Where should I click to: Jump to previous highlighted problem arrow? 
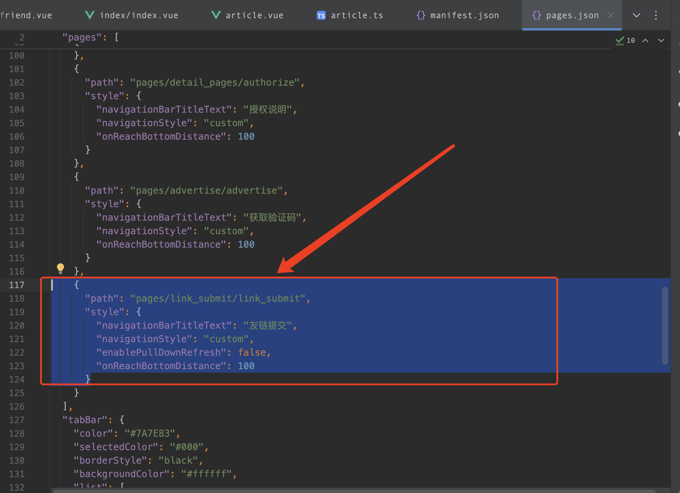[646, 40]
